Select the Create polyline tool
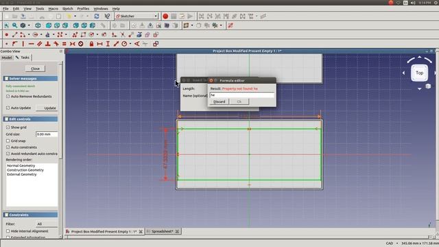The width and height of the screenshot is (439, 247). coord(75,35)
